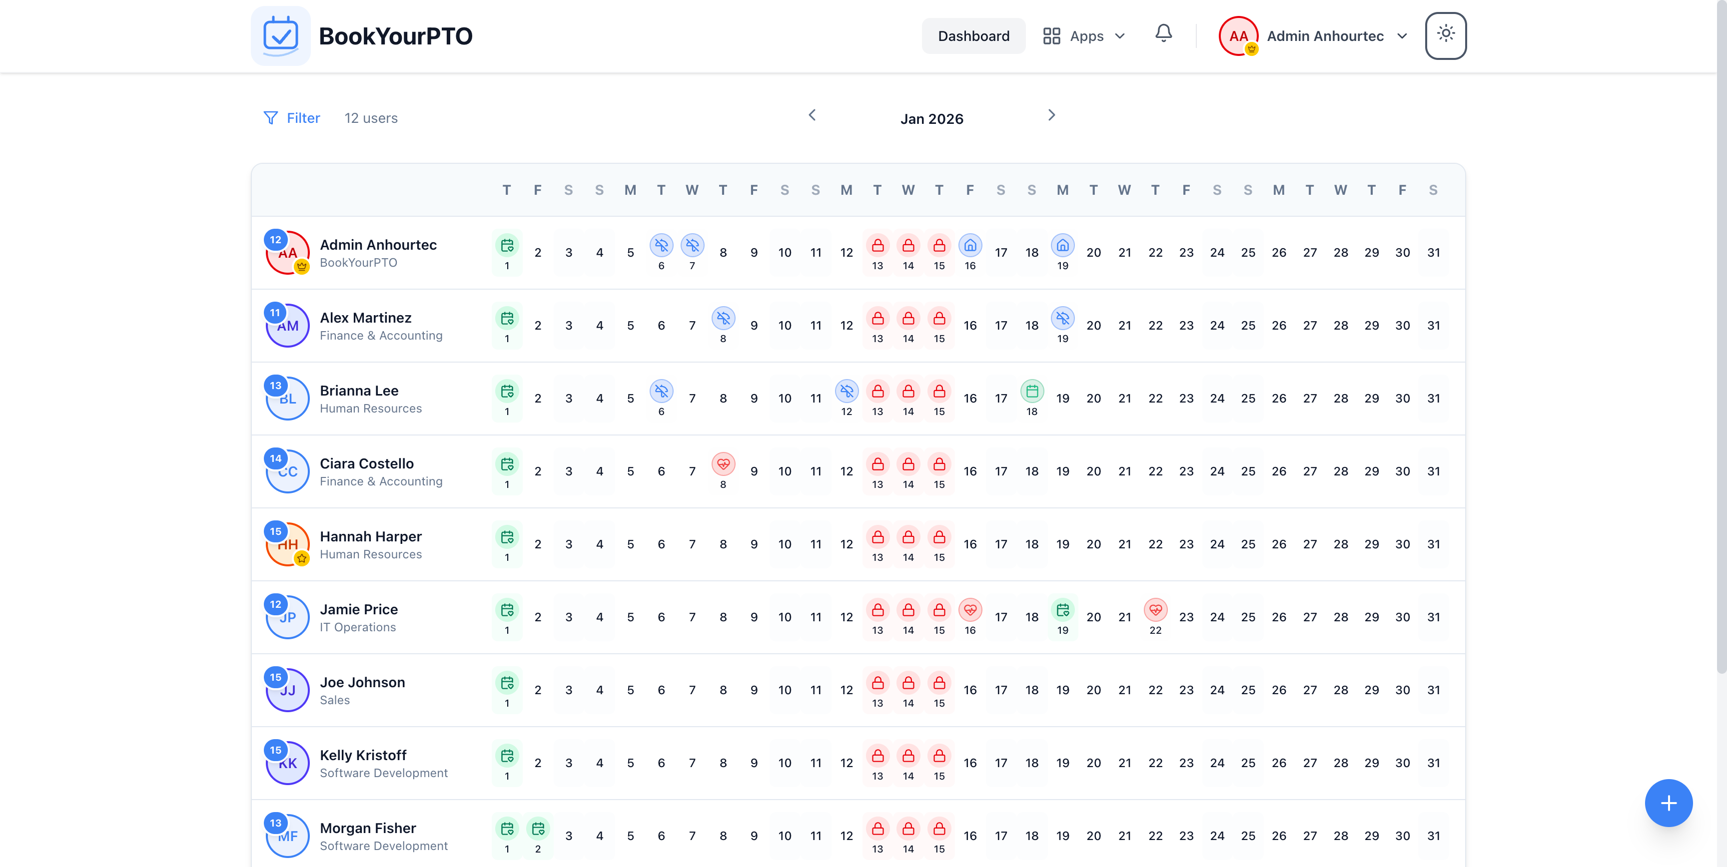Toggle the color theme with the sun icon
1727x867 pixels.
[x=1446, y=35]
